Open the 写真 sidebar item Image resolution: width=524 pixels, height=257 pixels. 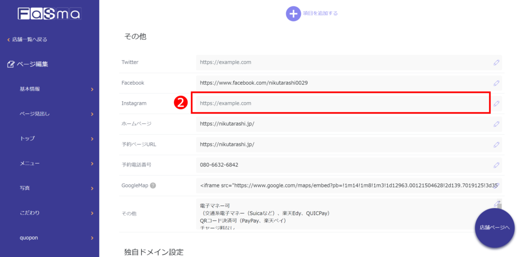pyautogui.click(x=55, y=188)
